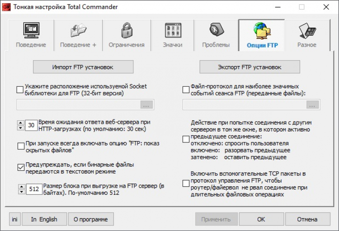Viewport: 339px width, 231px height.
Task: Decrease the FTP upload block size with the down arrow
Action: coord(20,192)
